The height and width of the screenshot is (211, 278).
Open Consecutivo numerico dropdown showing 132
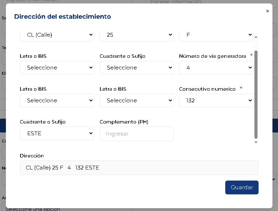pos(216,101)
